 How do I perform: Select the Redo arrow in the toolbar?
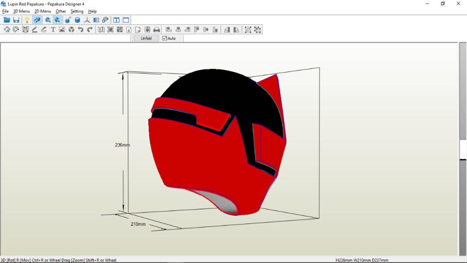point(89,29)
